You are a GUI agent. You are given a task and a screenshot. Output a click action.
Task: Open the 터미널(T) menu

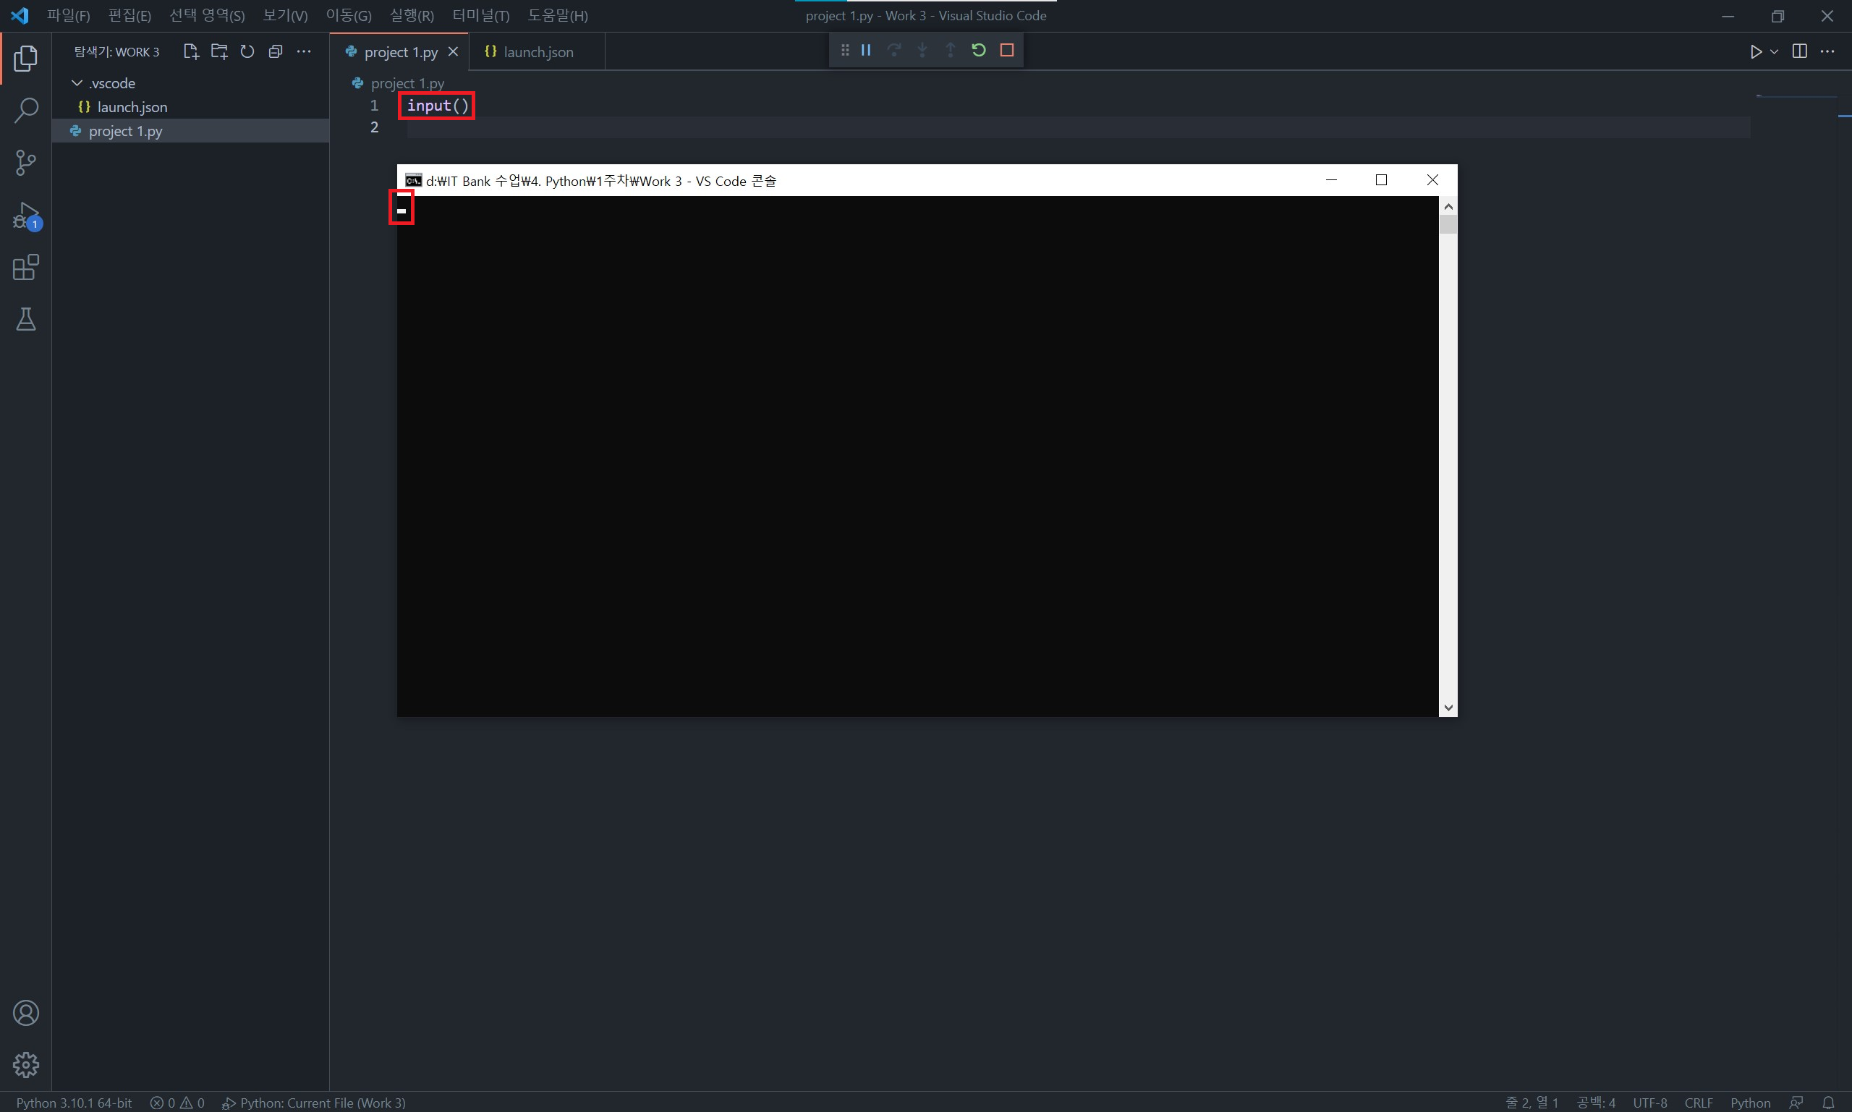(x=480, y=16)
